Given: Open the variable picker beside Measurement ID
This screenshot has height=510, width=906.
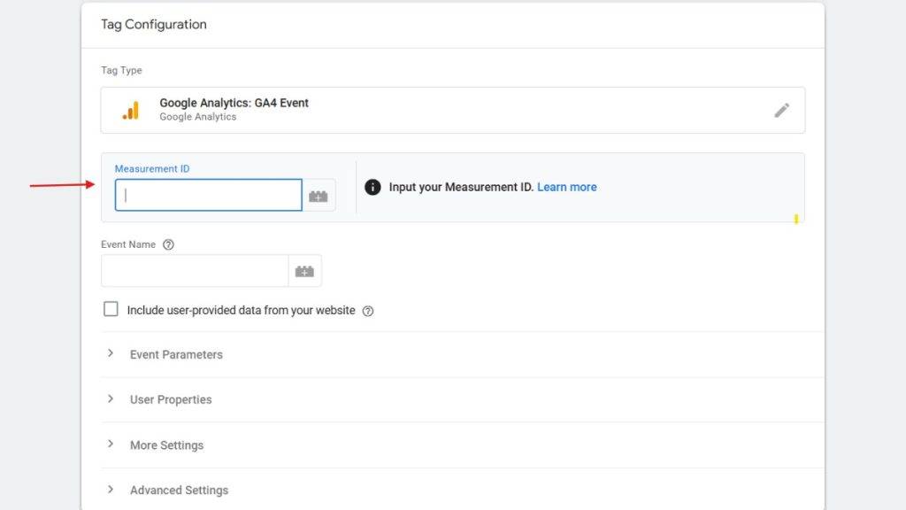Looking at the screenshot, I should 319,195.
